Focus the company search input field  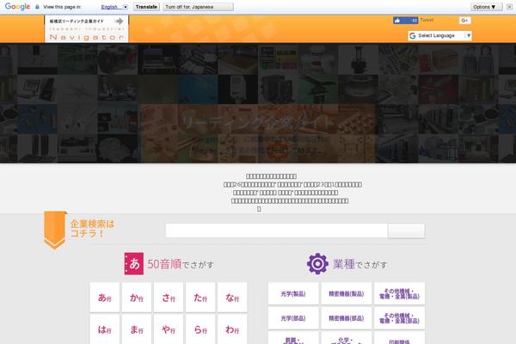tap(276, 230)
